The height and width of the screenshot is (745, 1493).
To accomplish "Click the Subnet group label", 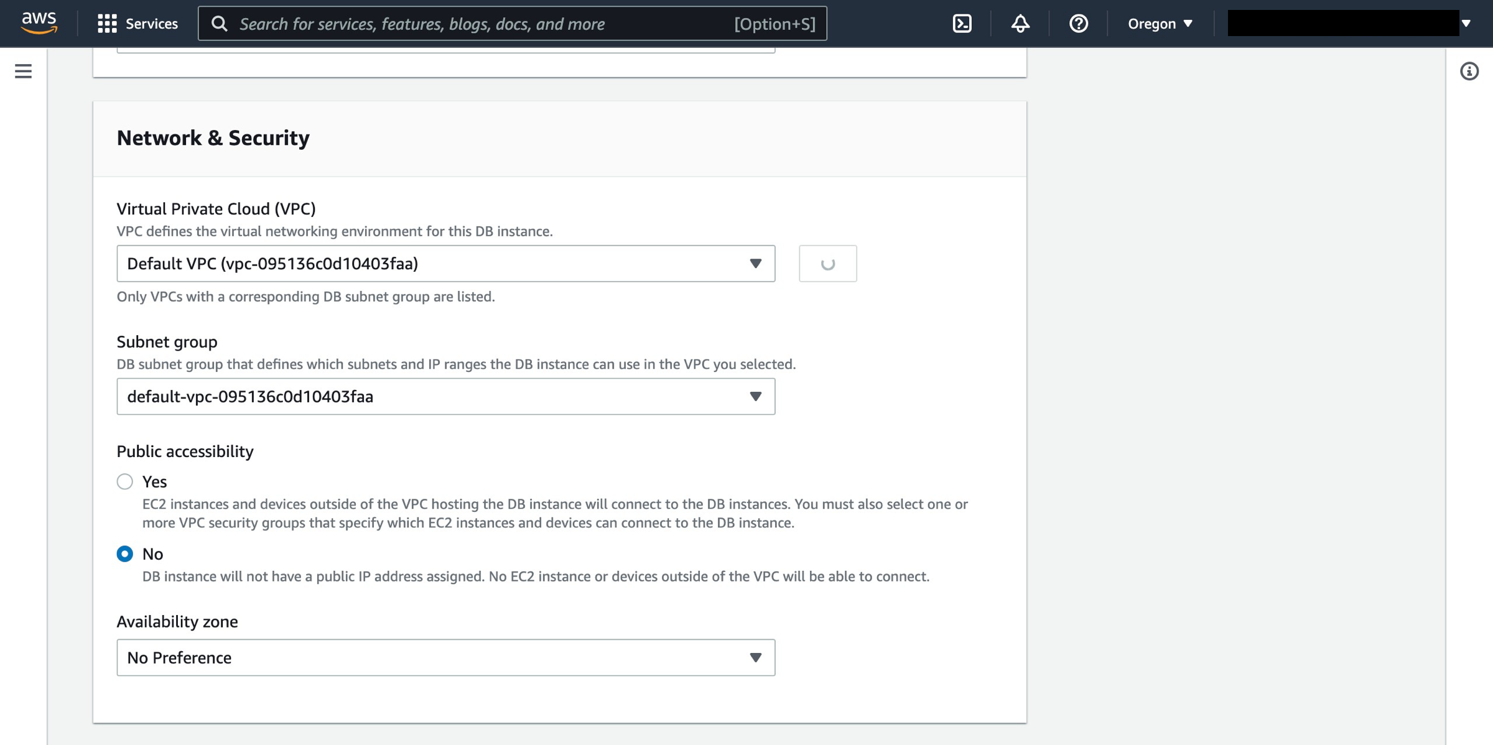I will pyautogui.click(x=167, y=342).
